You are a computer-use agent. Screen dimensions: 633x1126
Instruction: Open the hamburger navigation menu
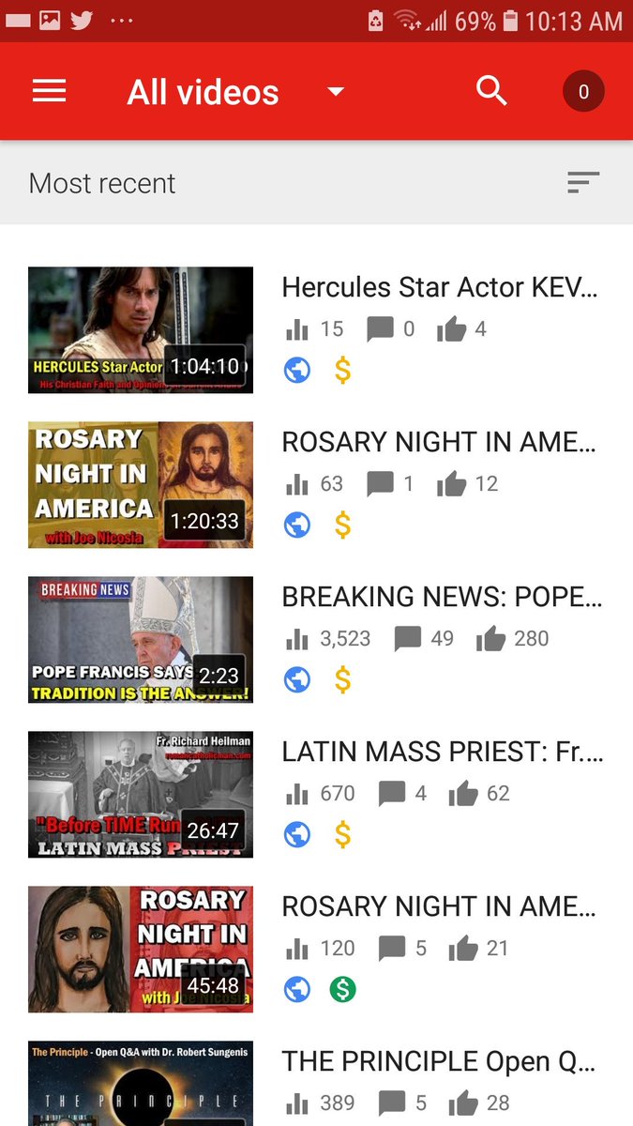(50, 91)
